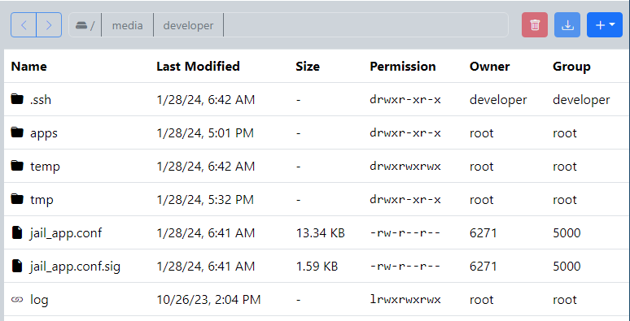Select developer breadcrumb segment
630x321 pixels.
(x=189, y=25)
